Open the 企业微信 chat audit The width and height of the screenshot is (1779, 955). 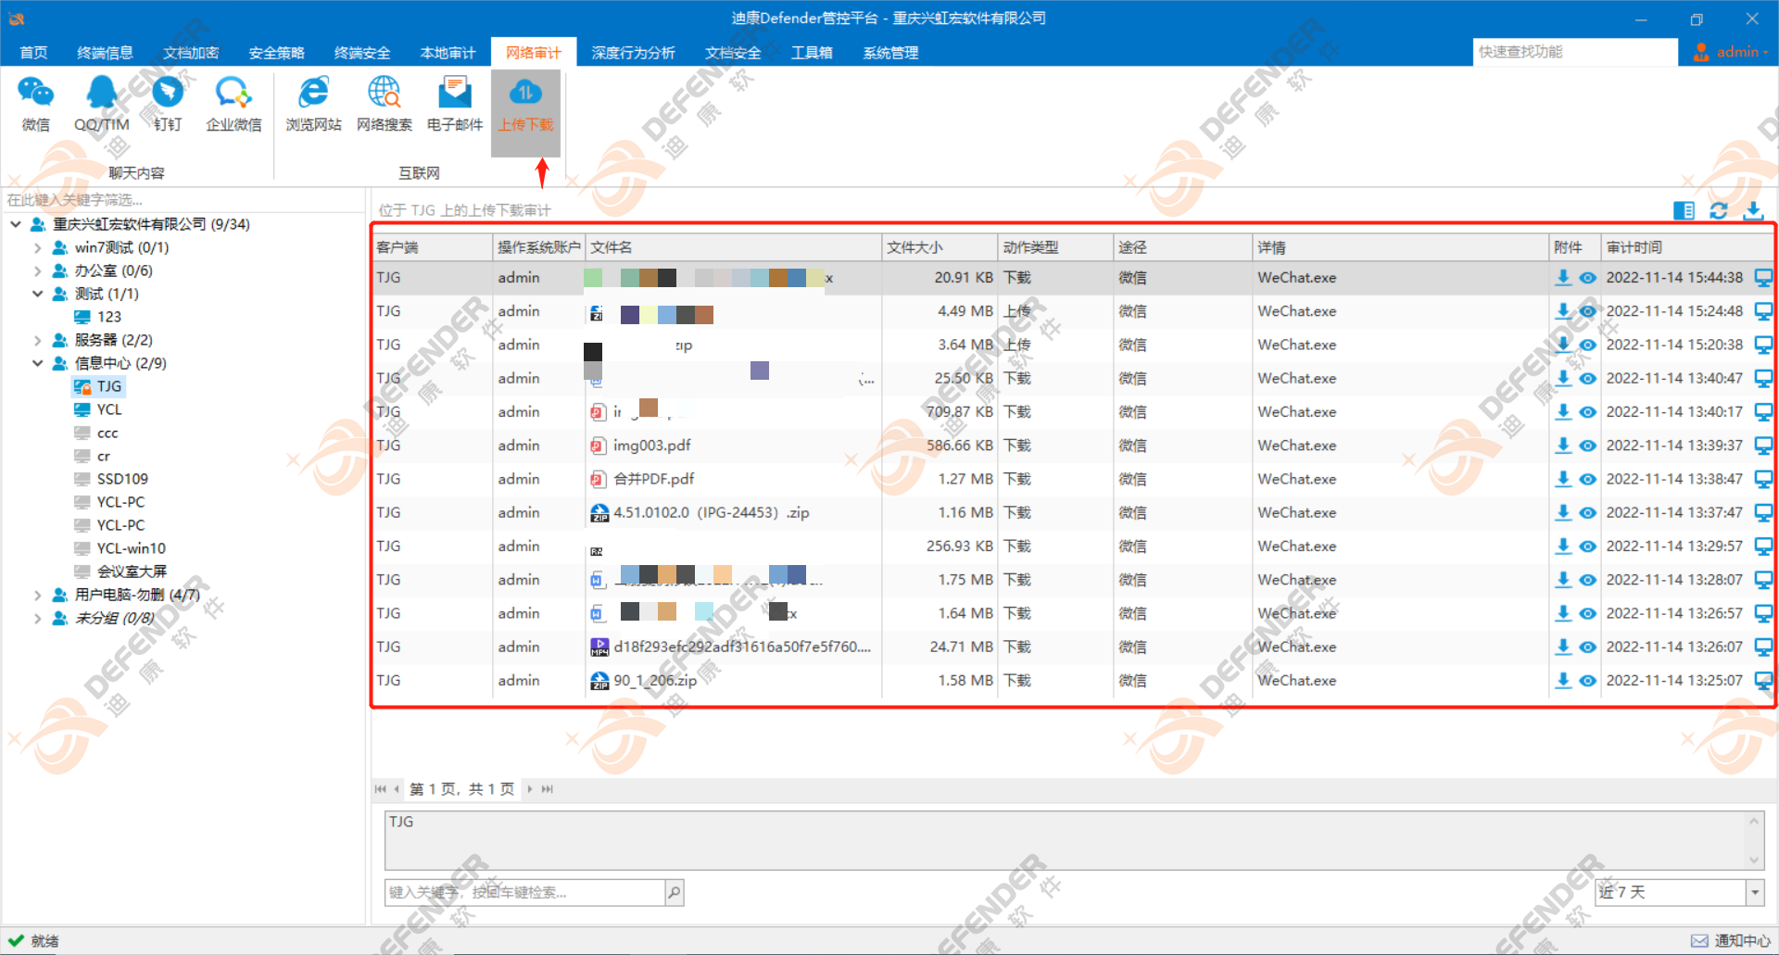233,104
